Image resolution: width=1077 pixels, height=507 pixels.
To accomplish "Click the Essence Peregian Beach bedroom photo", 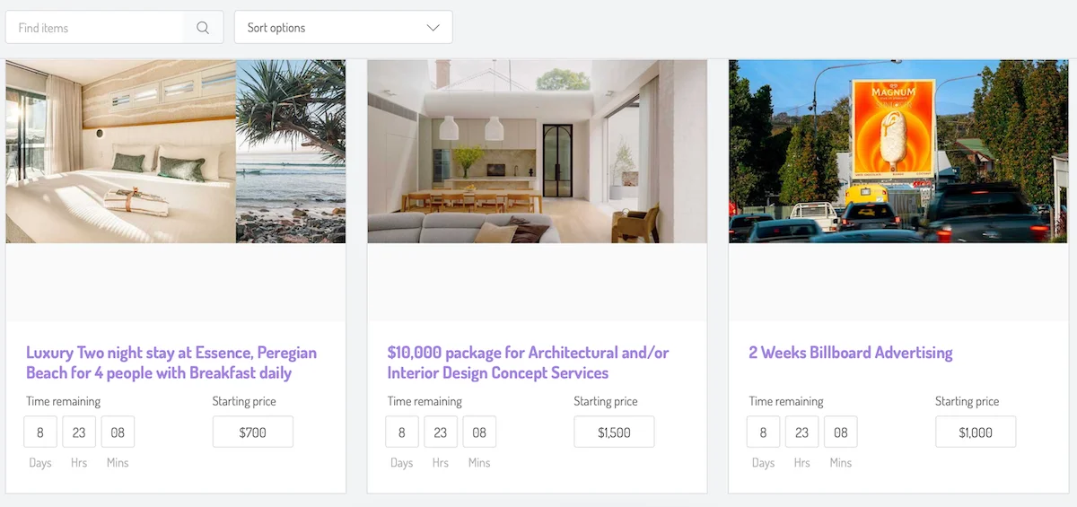I will [x=120, y=151].
